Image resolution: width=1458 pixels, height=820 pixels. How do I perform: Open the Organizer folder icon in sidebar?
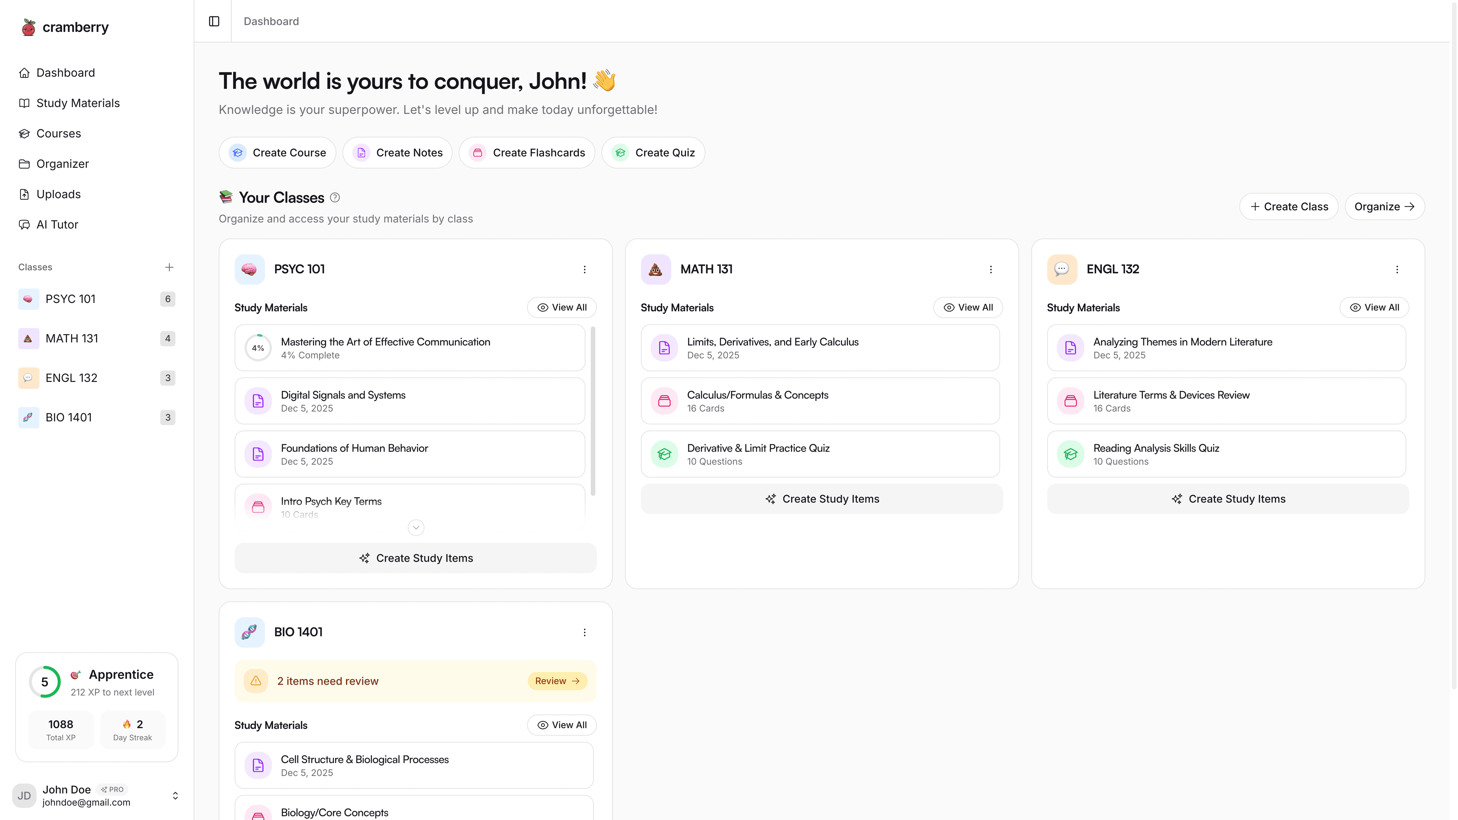pyautogui.click(x=24, y=164)
